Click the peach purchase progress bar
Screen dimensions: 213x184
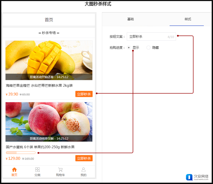coord(21,153)
